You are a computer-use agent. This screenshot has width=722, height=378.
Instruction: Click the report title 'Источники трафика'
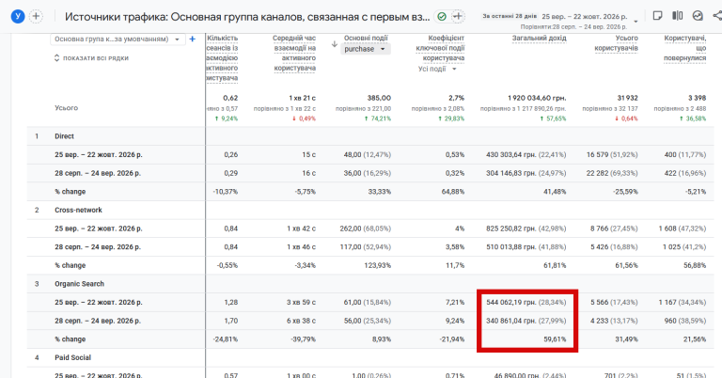tap(247, 17)
